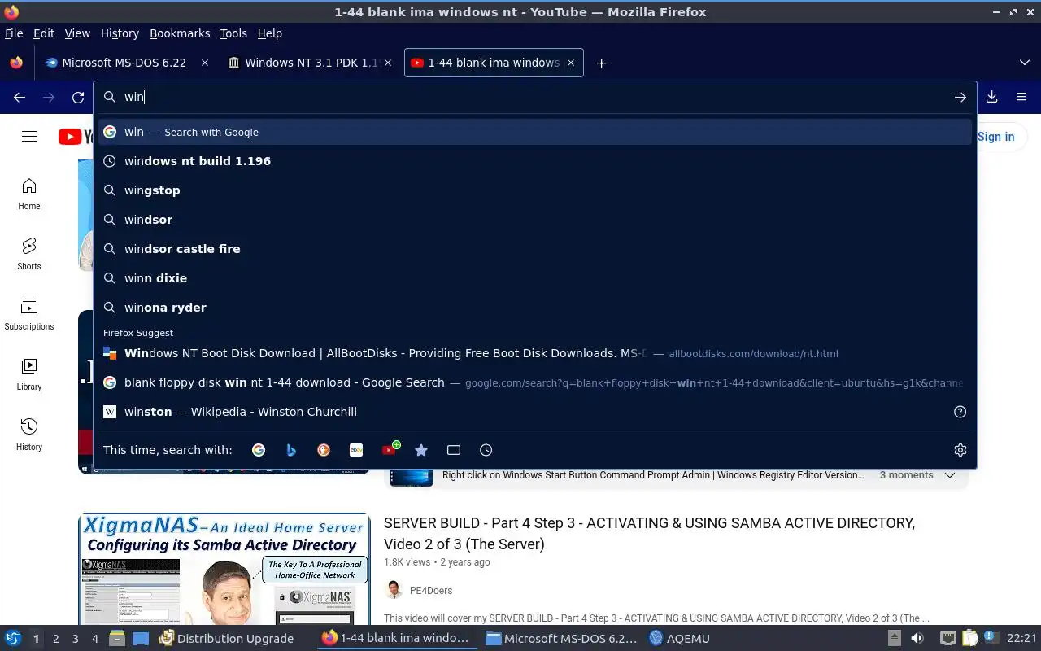
Task: Close the 1-44 blank ima tab
Action: [x=571, y=63]
